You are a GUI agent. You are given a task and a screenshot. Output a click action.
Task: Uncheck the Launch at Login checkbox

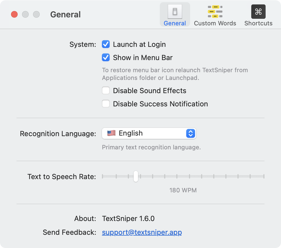coord(106,44)
